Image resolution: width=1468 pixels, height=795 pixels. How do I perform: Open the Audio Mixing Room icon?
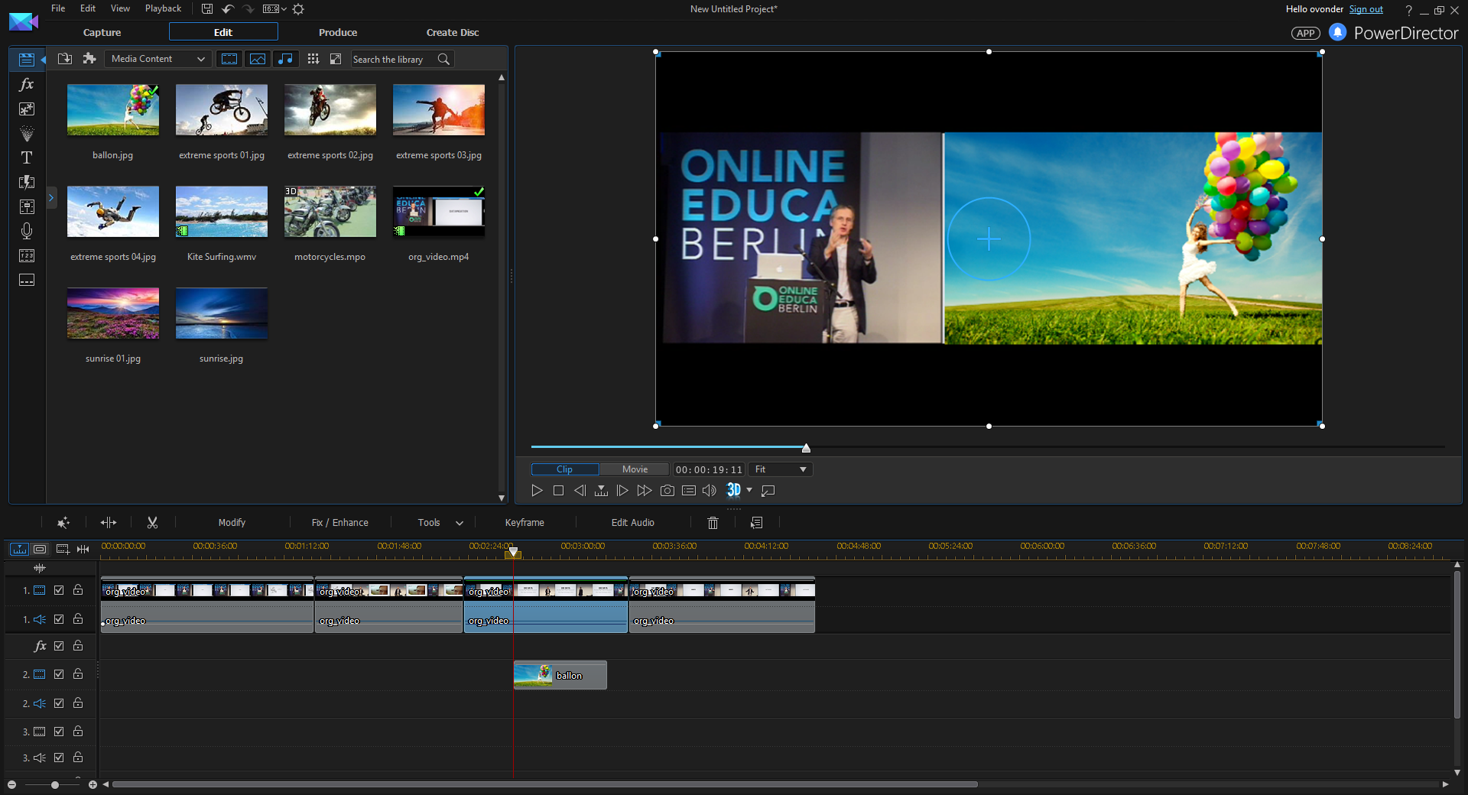(27, 206)
